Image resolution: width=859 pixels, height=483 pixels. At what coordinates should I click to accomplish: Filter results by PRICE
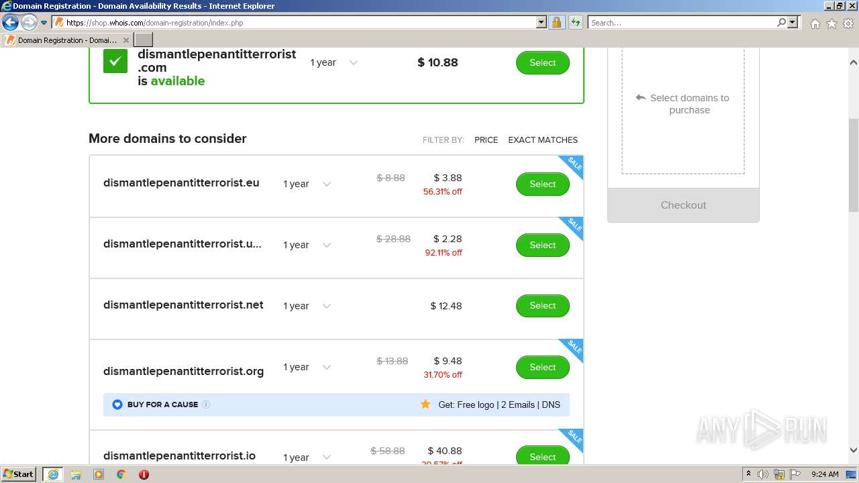(x=486, y=140)
